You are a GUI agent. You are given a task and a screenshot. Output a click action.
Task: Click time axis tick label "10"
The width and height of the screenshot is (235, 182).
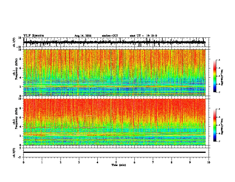(x=209, y=162)
